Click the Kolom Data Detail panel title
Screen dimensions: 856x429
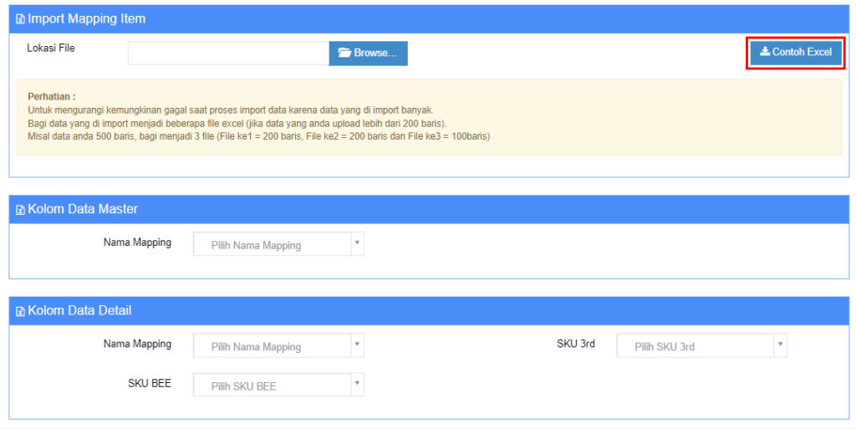coord(79,311)
